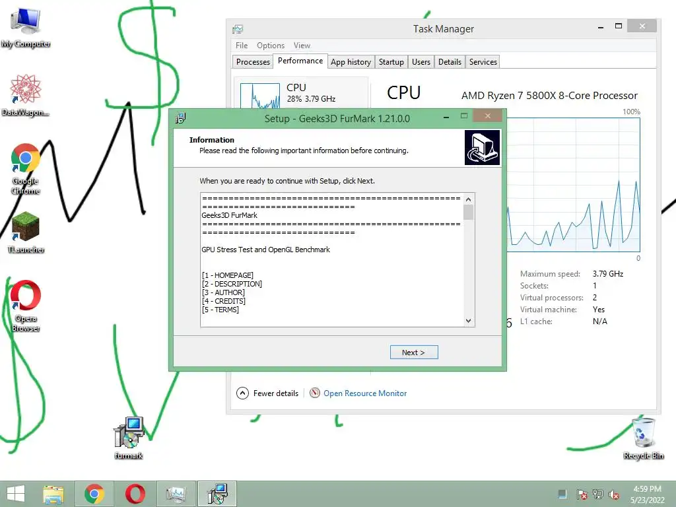Click the Windows Start button
The image size is (676, 507).
pos(16,494)
